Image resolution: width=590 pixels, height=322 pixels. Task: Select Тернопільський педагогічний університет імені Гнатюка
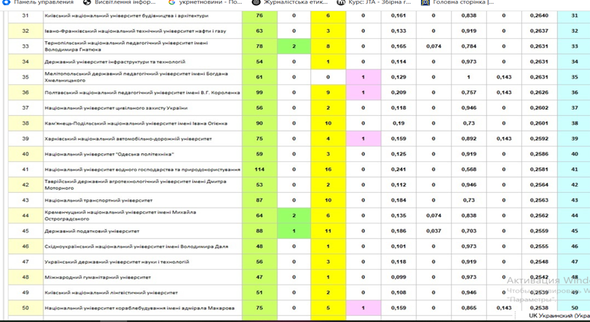coord(126,46)
